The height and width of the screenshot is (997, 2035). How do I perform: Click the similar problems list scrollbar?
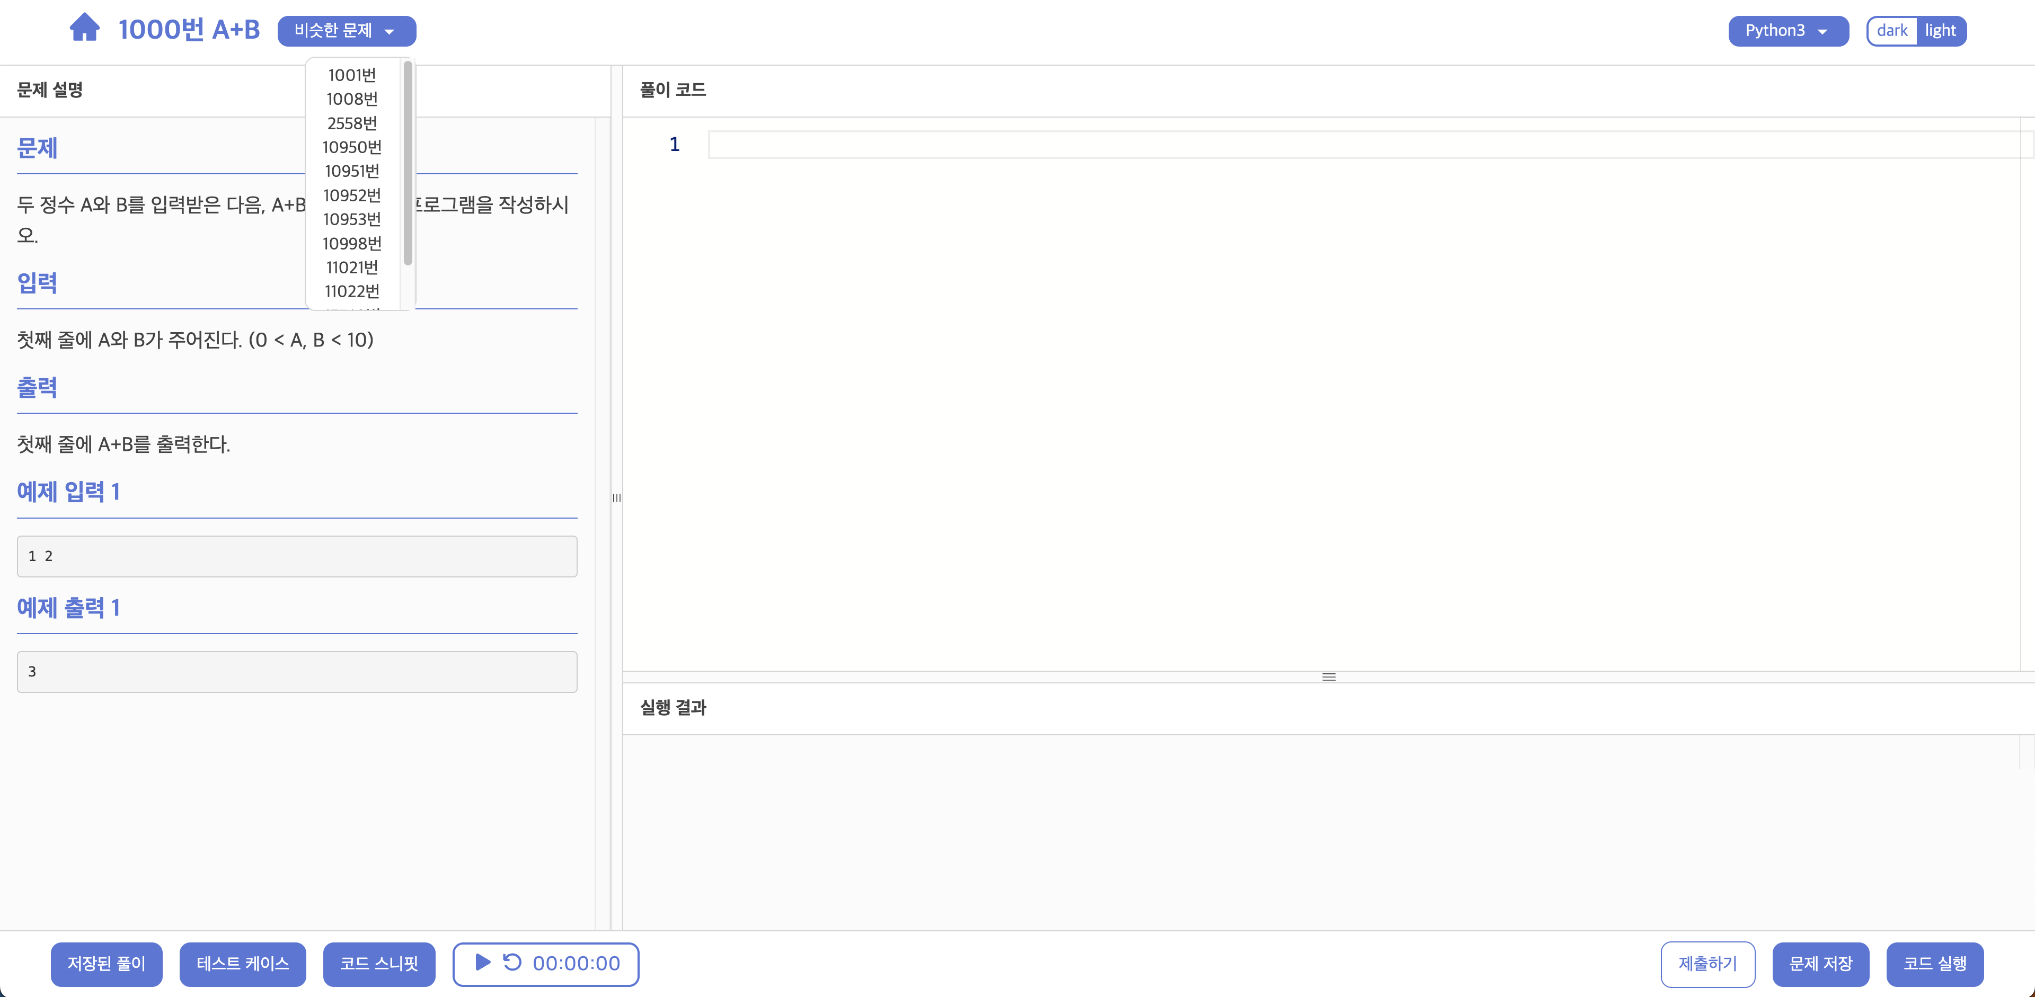pos(408,163)
